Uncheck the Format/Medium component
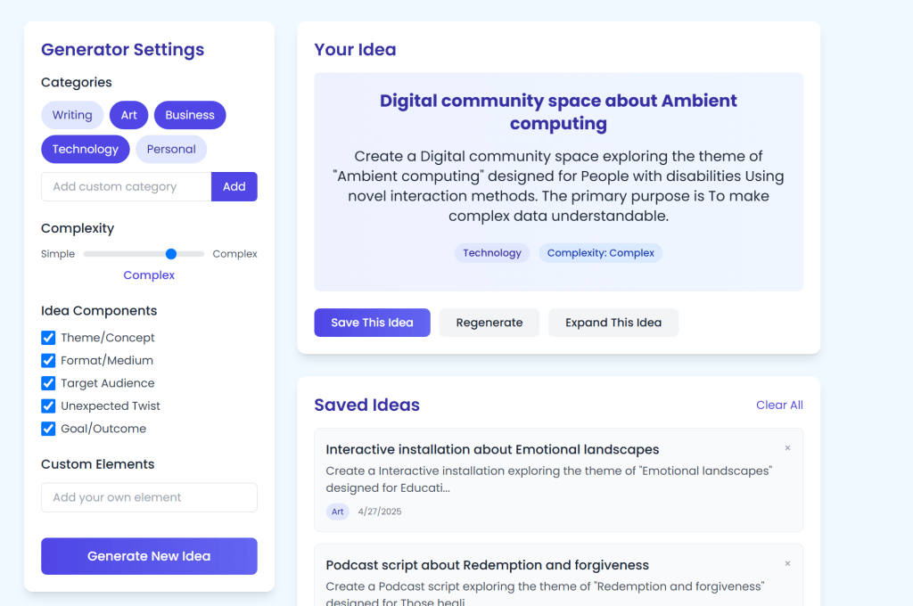This screenshot has height=606, width=913. click(x=48, y=361)
